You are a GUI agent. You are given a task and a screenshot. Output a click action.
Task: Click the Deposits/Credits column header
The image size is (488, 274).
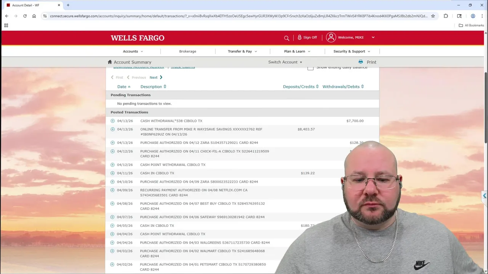coord(299,87)
